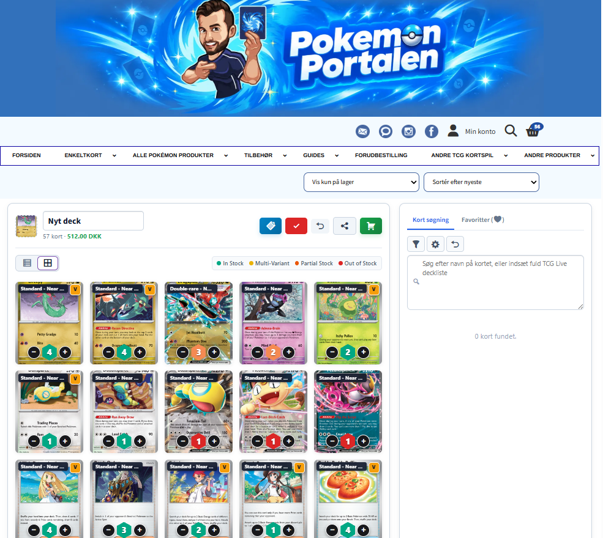
Task: Expand the GUIDES menu chevron
Action: [x=337, y=155]
